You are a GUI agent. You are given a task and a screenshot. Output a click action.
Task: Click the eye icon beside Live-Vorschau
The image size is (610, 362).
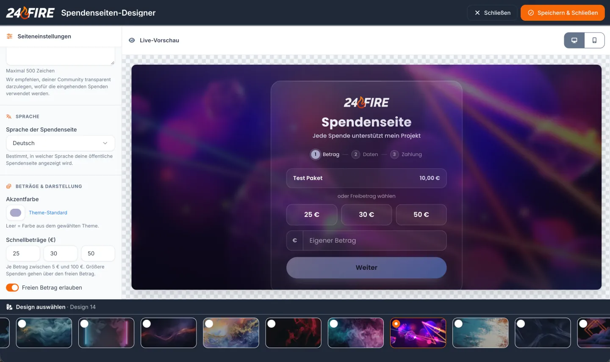pos(132,40)
